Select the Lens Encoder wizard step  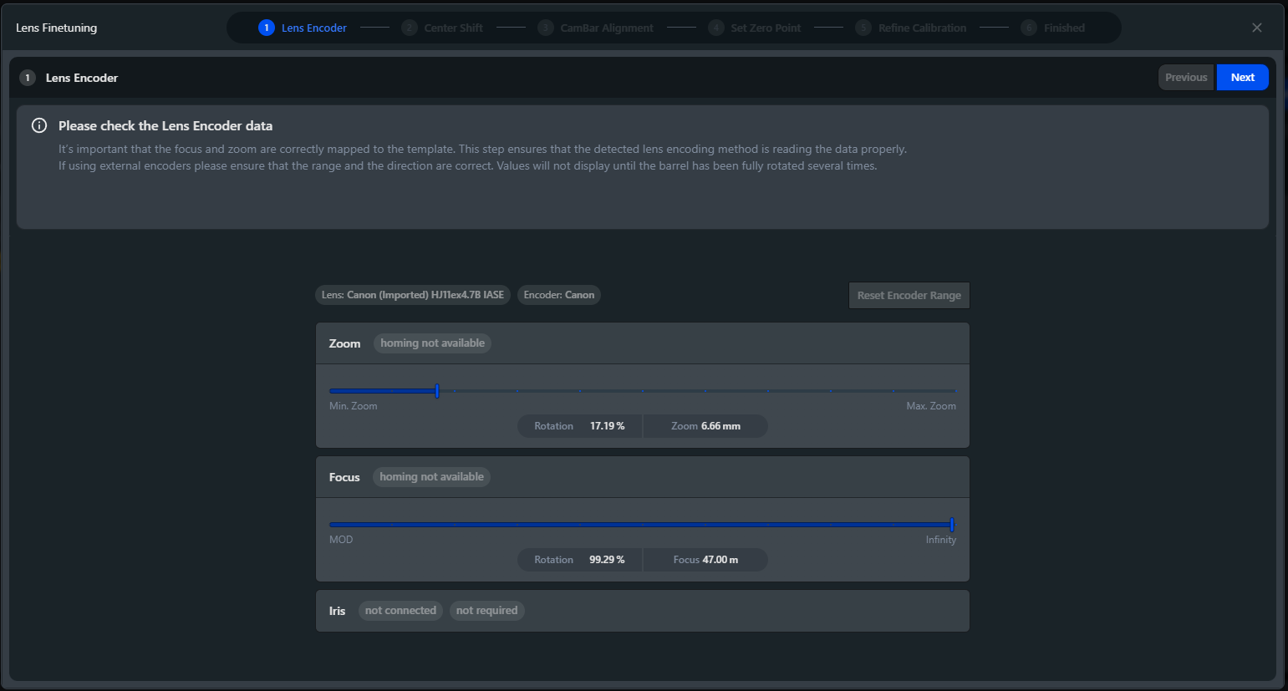[303, 28]
